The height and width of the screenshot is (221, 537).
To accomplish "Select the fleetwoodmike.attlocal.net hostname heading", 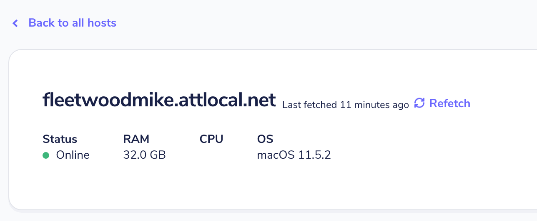I will pos(159,100).
